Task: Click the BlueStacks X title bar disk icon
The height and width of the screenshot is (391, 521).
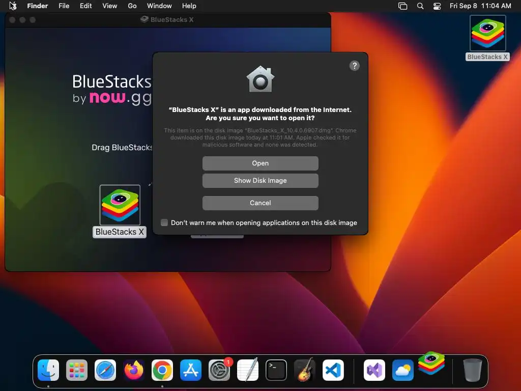Action: [144, 20]
